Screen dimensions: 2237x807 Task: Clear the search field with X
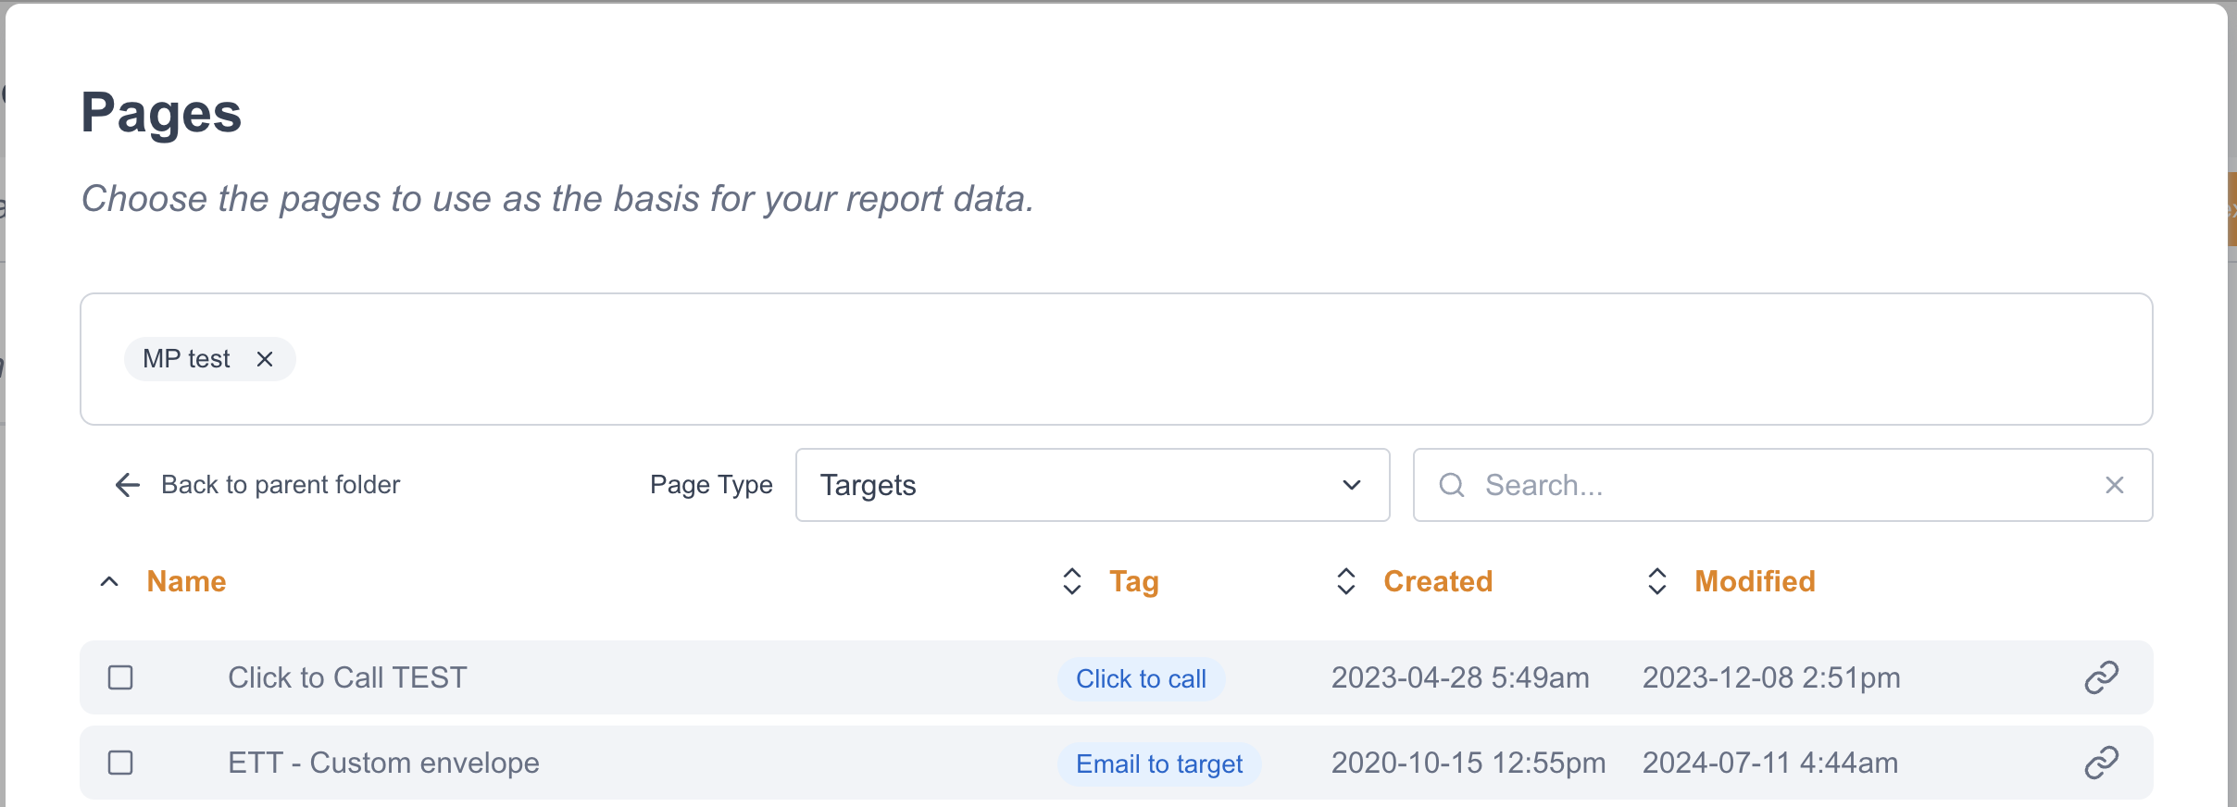tap(2114, 485)
